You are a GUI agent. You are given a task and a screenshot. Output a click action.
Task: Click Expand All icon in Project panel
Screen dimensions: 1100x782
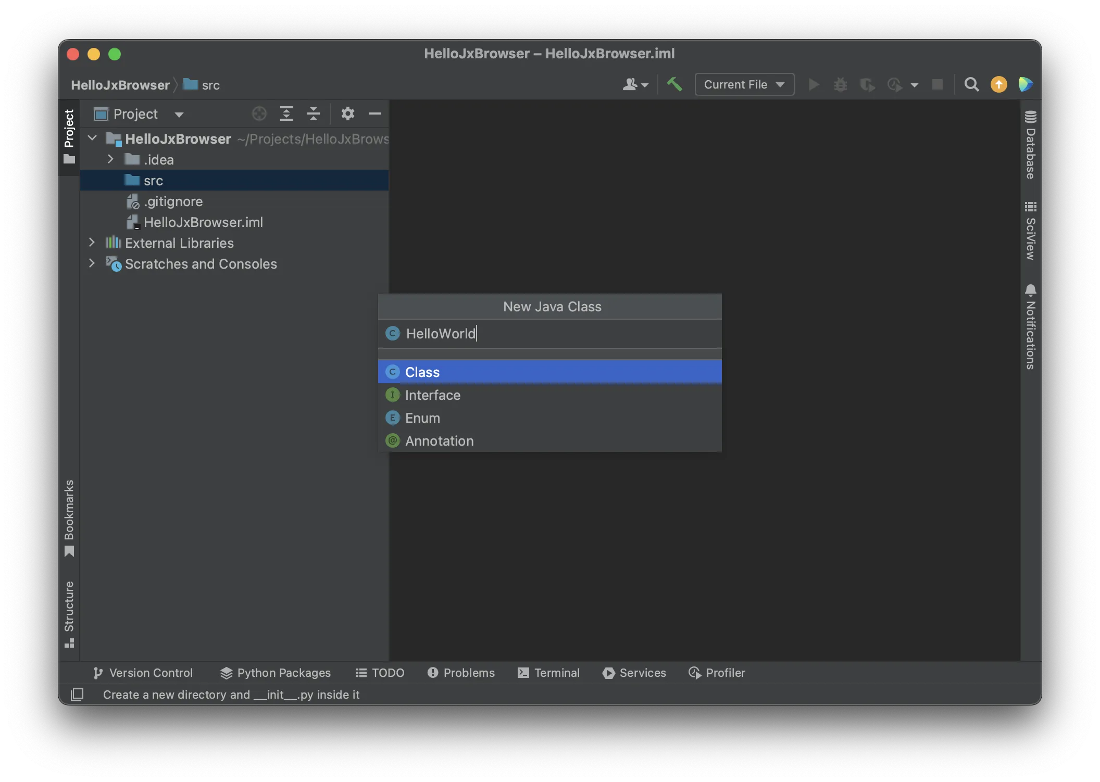tap(286, 113)
